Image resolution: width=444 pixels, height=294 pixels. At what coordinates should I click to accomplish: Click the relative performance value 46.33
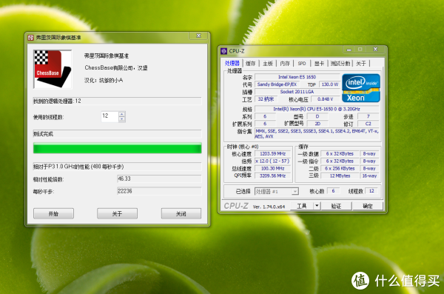[159, 178]
